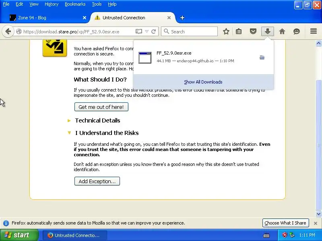Open the Pocket icon in toolbar
Screen dimensions: 322x241
point(253,32)
